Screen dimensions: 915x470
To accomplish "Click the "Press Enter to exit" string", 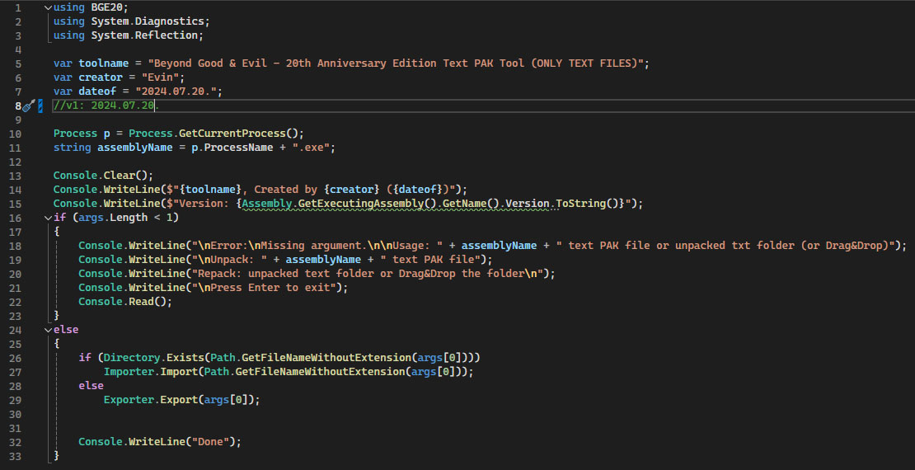I will click(x=270, y=288).
